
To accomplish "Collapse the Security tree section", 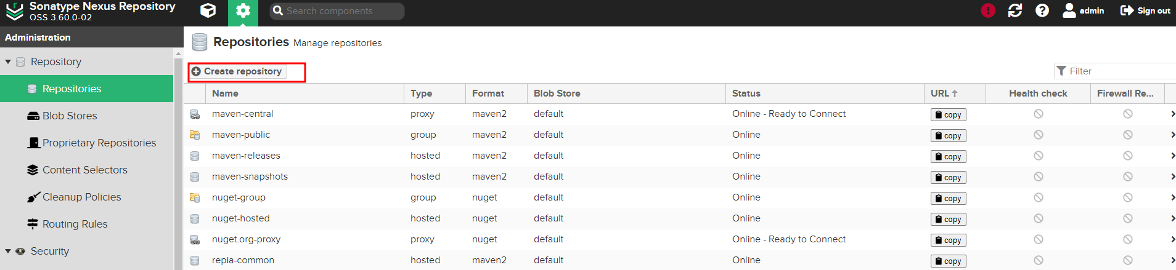I will point(8,252).
